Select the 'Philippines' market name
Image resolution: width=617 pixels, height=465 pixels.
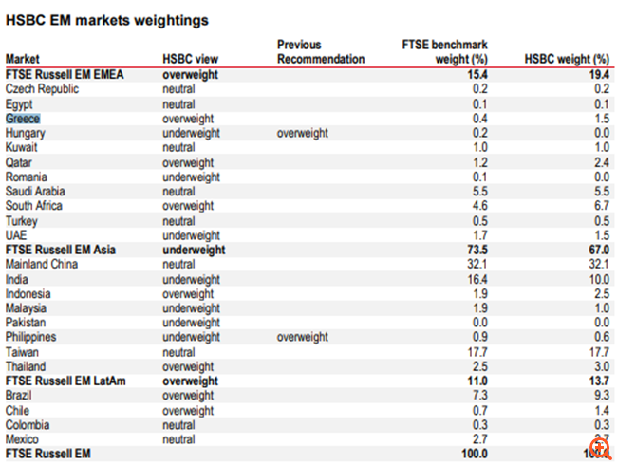[30, 337]
